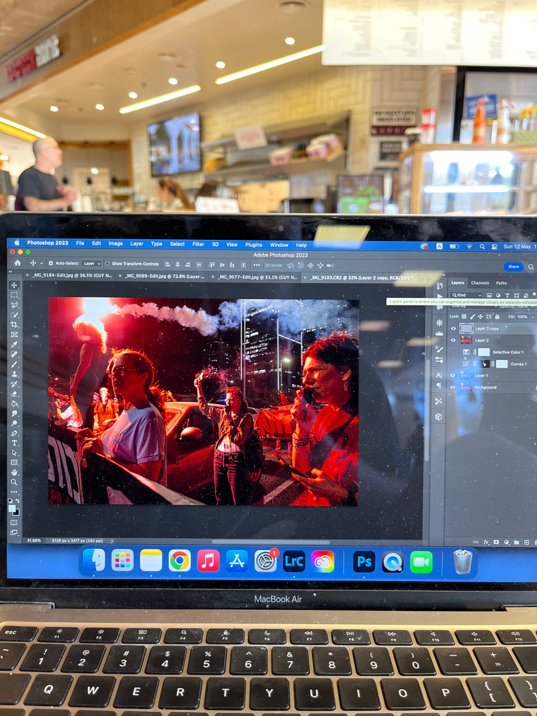Go to Photoshop Home screen icon

click(17, 263)
